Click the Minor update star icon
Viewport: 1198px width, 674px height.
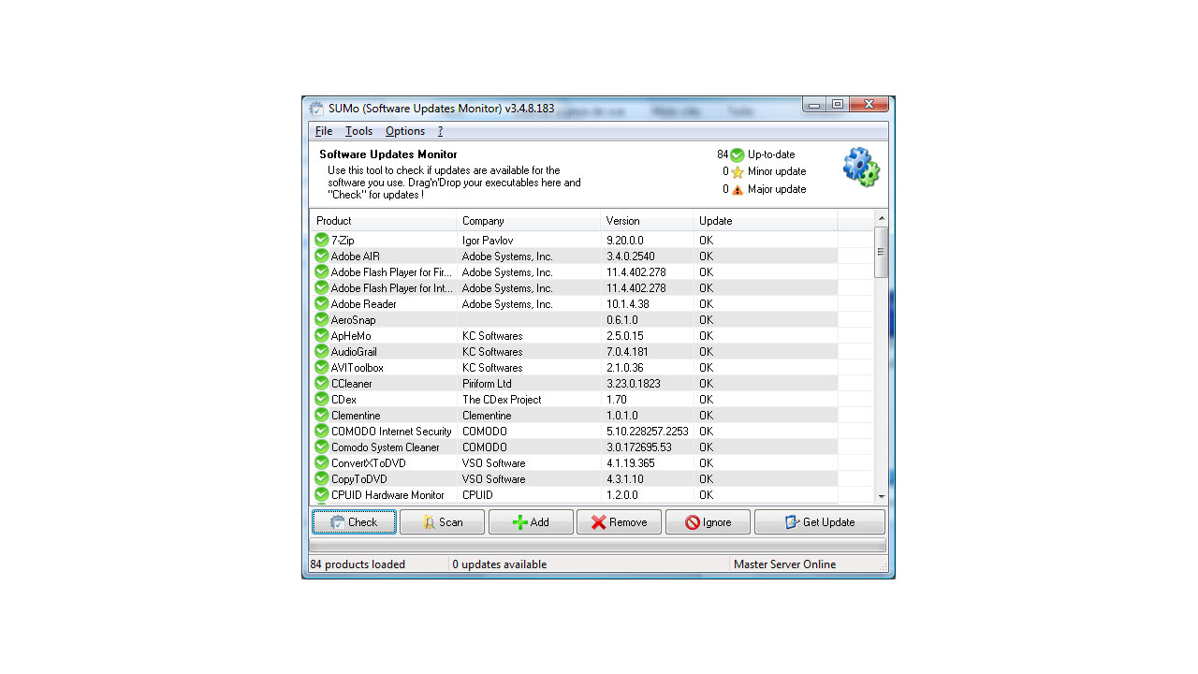tap(738, 172)
